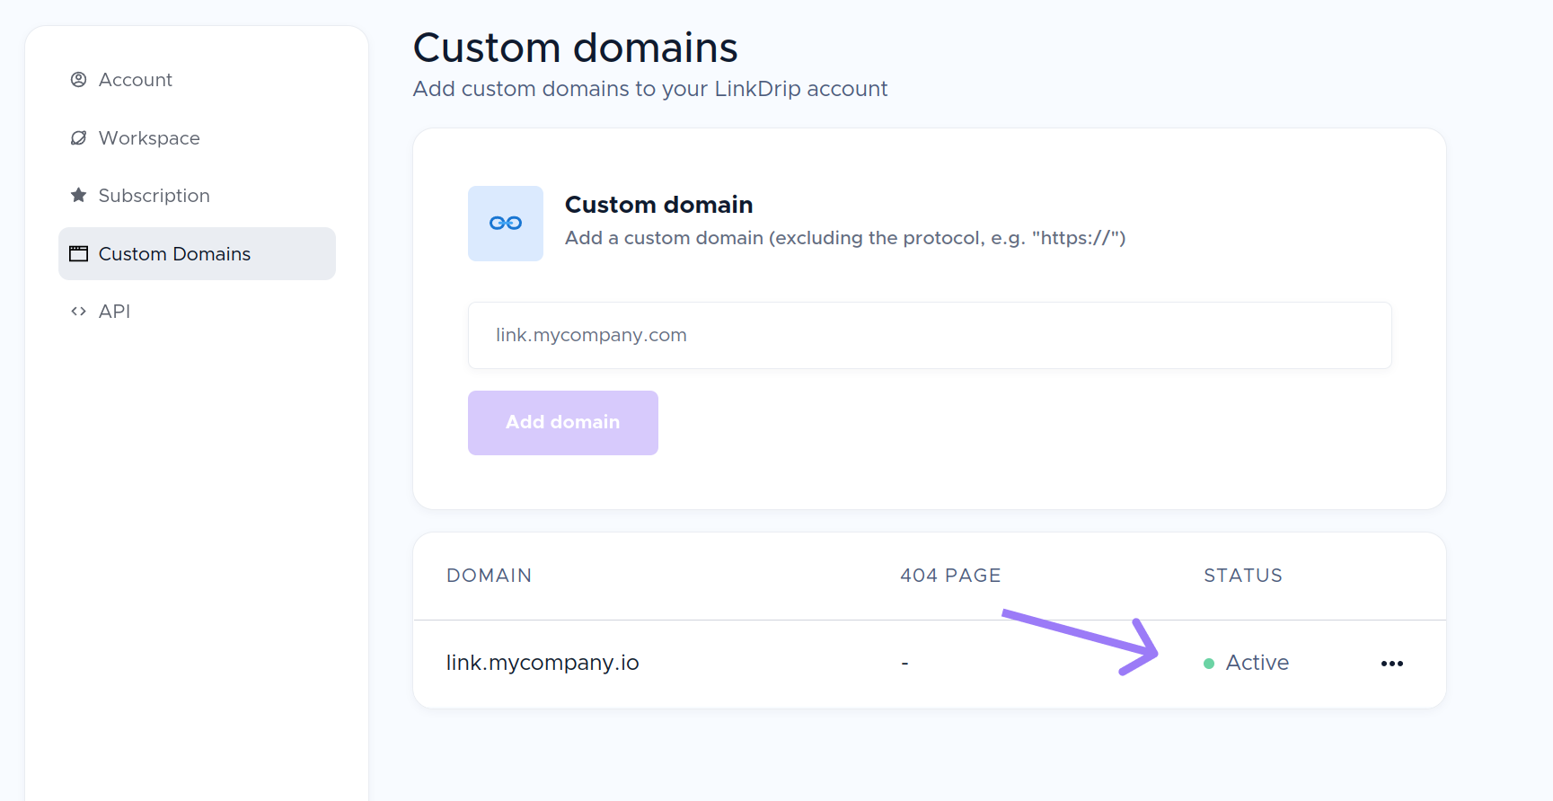Viewport: 1553px width, 801px height.
Task: Focus the link.mycompany.com domain input field
Action: (930, 335)
